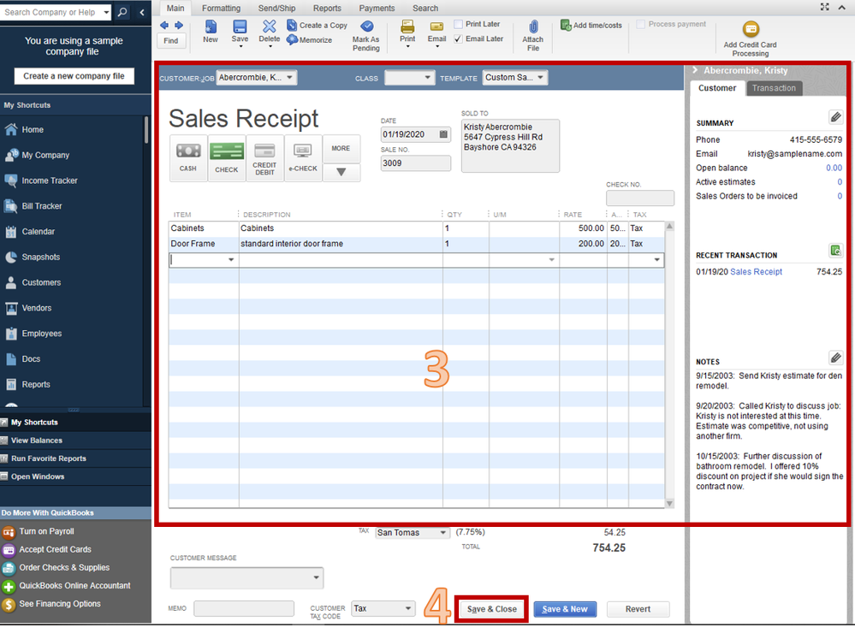The height and width of the screenshot is (627, 855).
Task: Click Add time/costs
Action: tap(591, 25)
